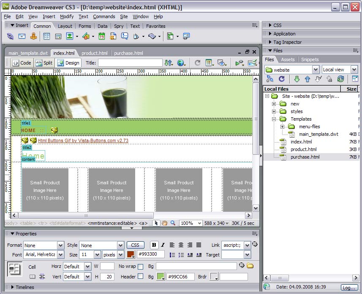This screenshot has width=362, height=294.
Task: Select the Hand tool in status bar
Action: (164, 223)
